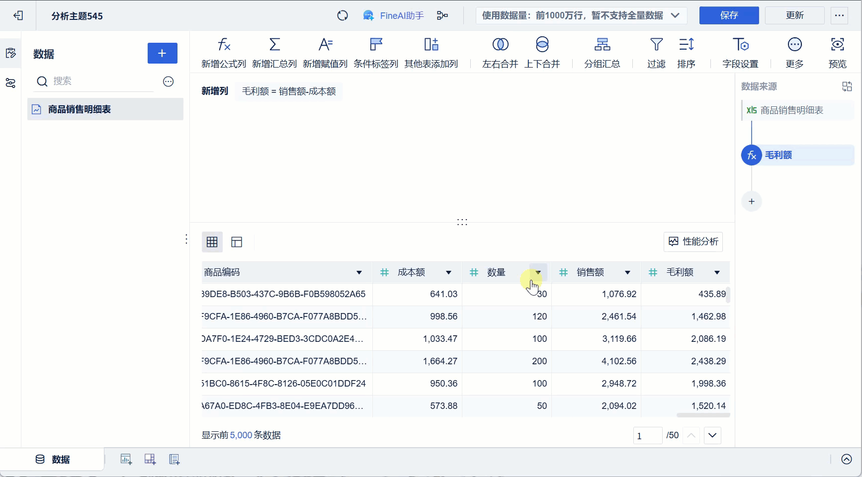Click 新增公式列 tool
This screenshot has height=477, width=862.
[x=224, y=53]
